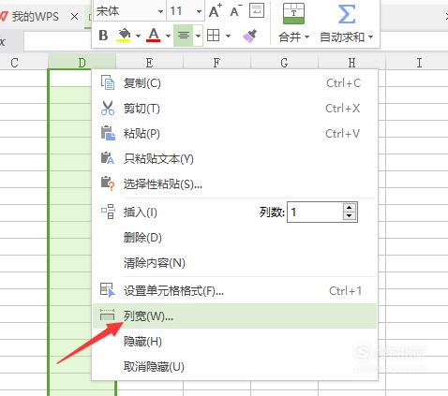Increase font size with A+ icon
This screenshot has width=448, height=396.
point(216,11)
